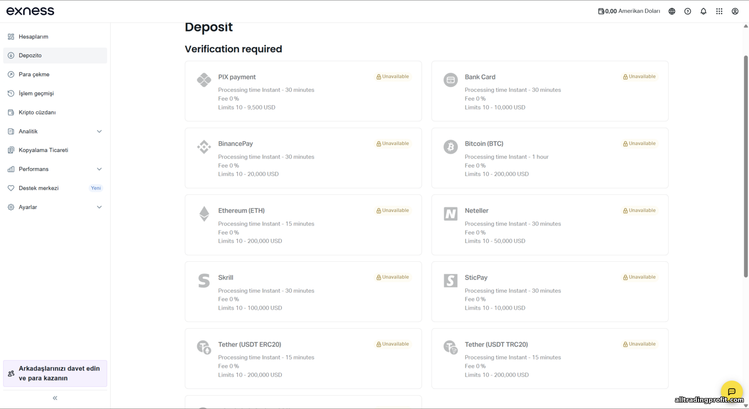Open notifications bell icon

(x=703, y=11)
